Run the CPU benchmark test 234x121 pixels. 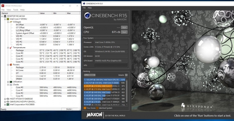pyautogui.click(x=124, y=32)
